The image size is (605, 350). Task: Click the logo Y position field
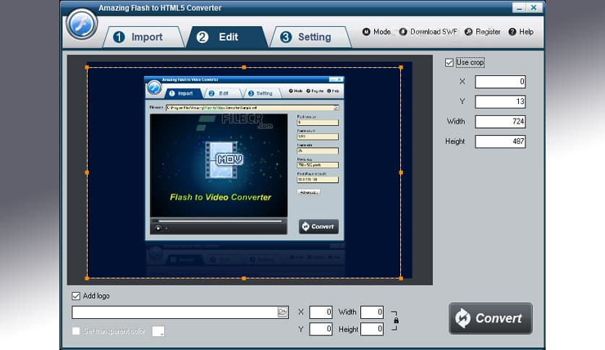(321, 329)
